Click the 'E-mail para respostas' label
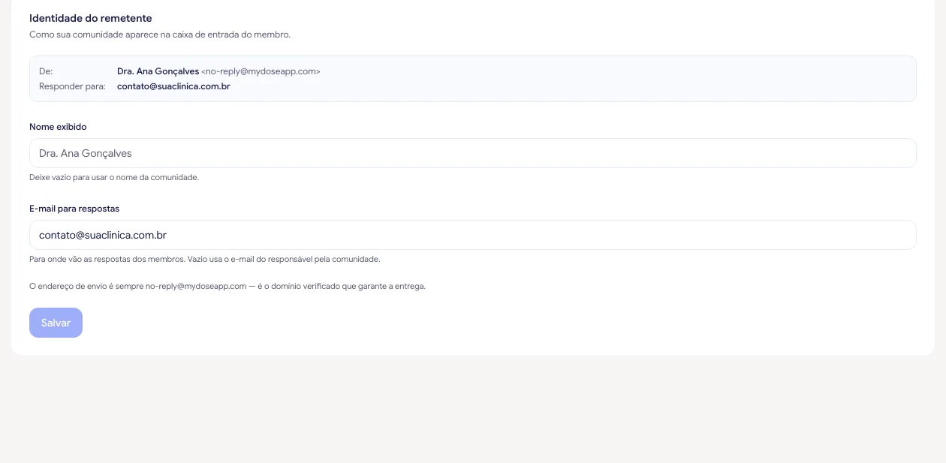 [74, 209]
